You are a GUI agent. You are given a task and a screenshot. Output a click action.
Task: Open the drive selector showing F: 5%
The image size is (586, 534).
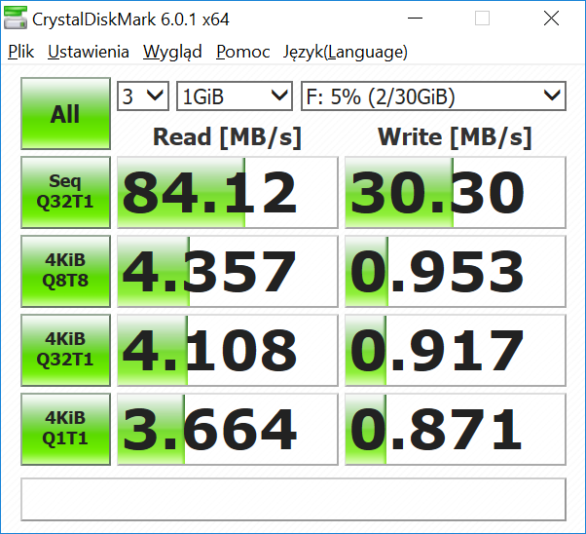tap(433, 95)
